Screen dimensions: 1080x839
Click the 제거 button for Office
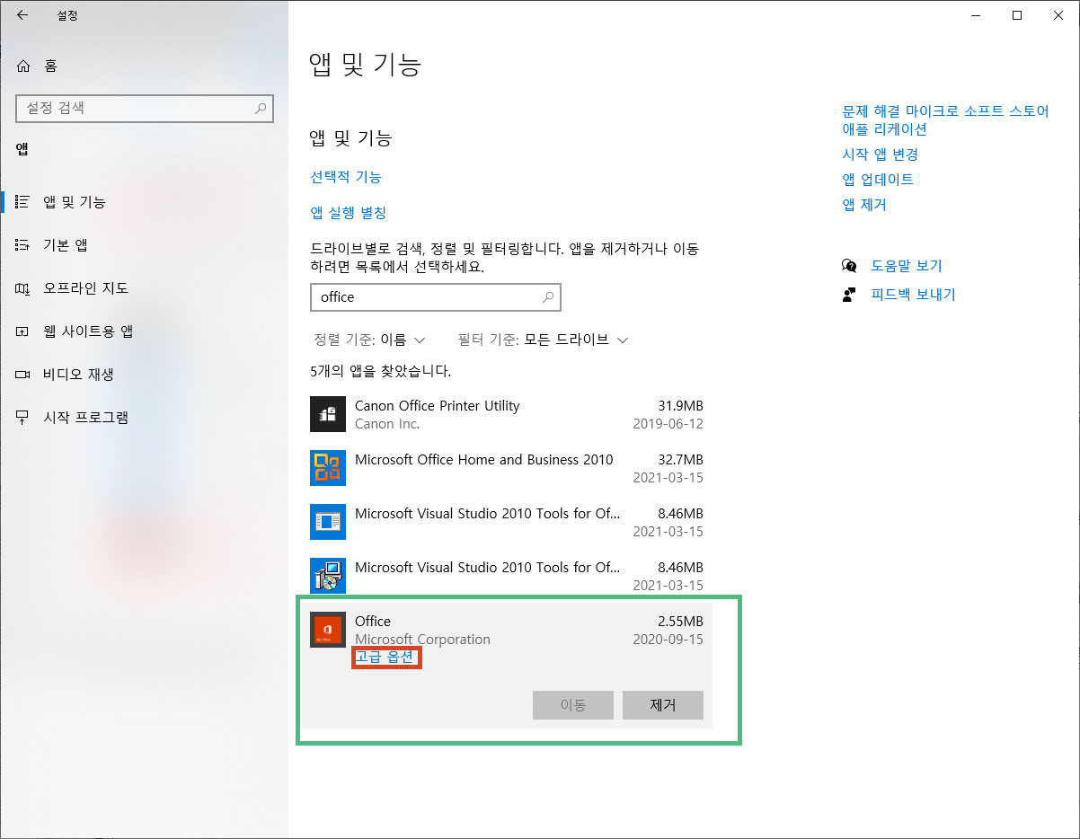coord(663,705)
